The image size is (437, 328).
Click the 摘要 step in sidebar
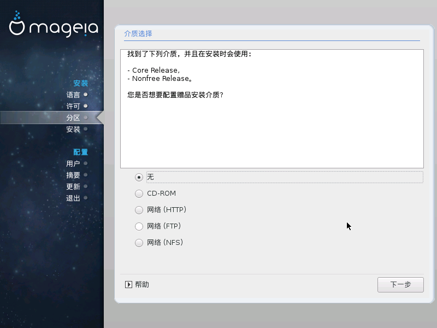pyautogui.click(x=73, y=175)
